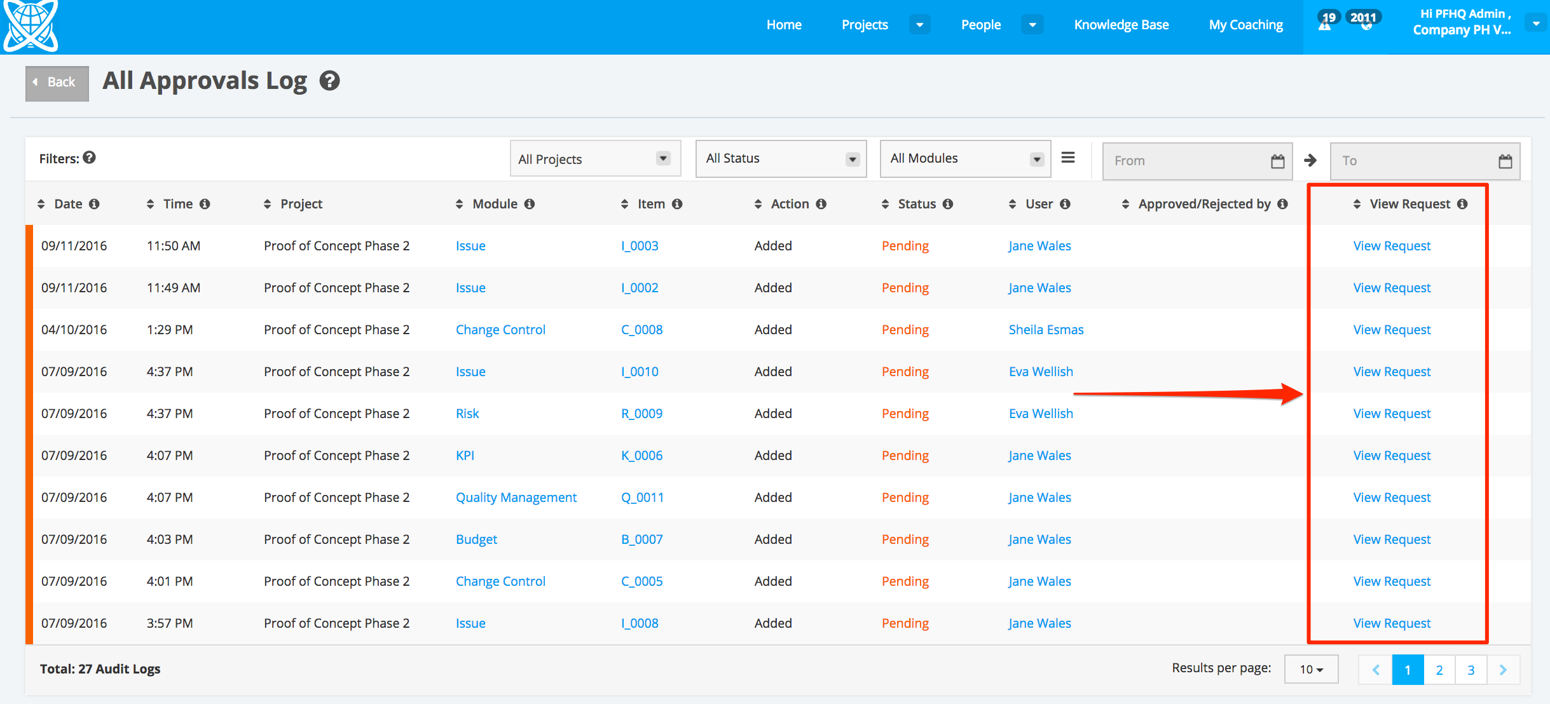Go to My Coaching in navigation
Viewport: 1550px width, 704px height.
click(1245, 25)
